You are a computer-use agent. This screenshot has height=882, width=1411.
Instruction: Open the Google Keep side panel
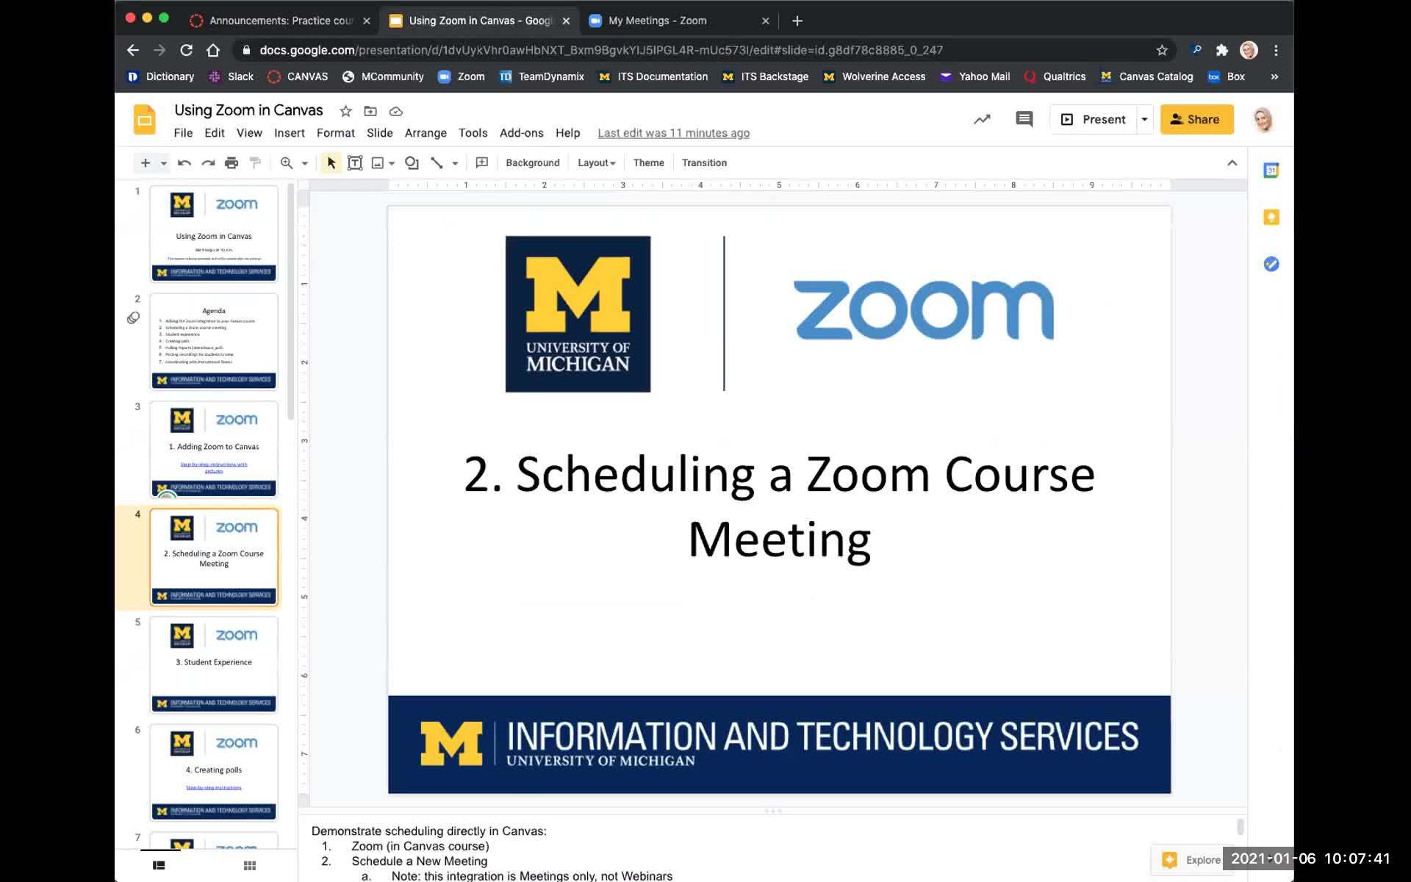point(1271,218)
